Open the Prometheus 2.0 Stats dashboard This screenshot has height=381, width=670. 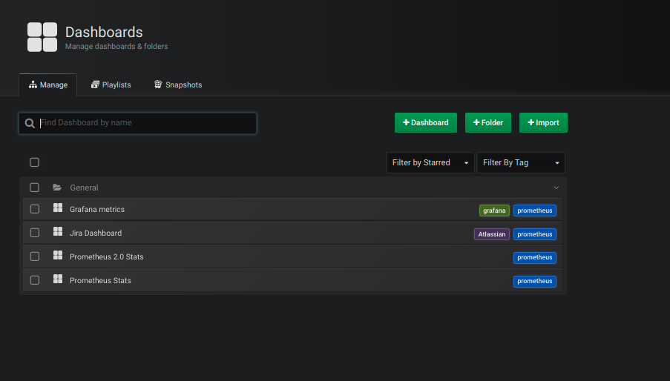(x=106, y=257)
